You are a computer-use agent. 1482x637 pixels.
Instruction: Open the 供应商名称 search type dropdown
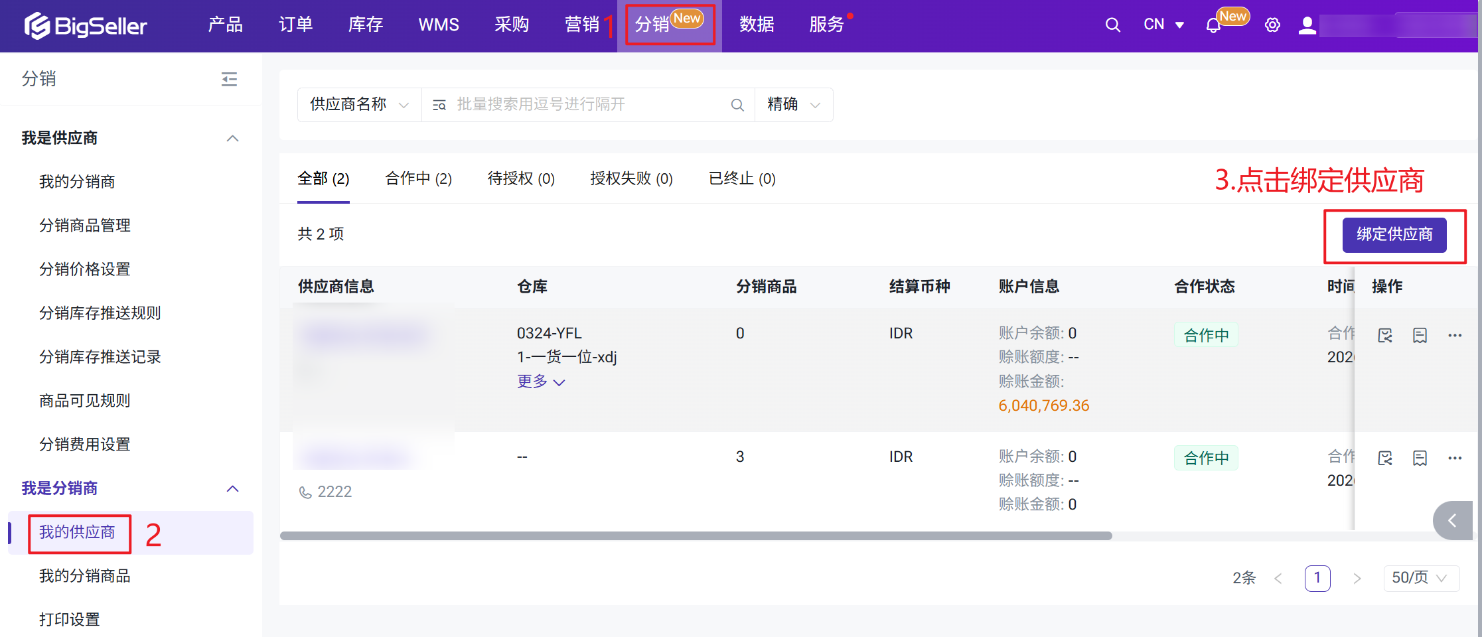tap(359, 105)
